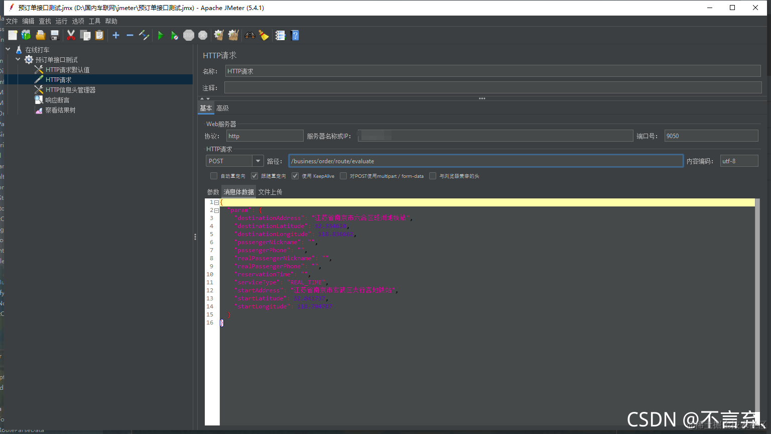Click the 注释 comment field
Image resolution: width=771 pixels, height=434 pixels.
click(493, 88)
